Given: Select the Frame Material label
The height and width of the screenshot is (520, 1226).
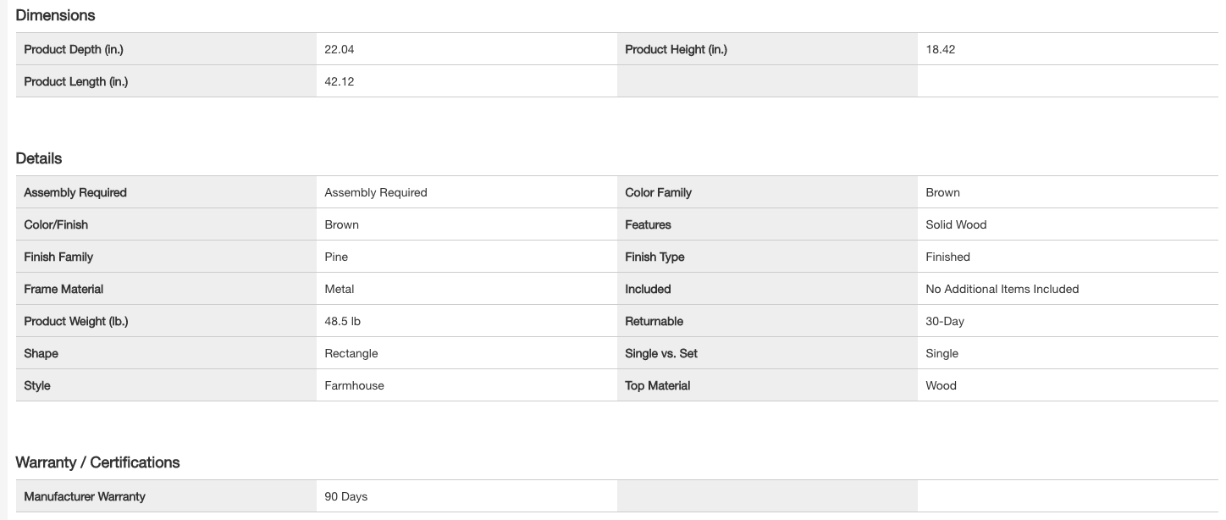Looking at the screenshot, I should tap(64, 290).
